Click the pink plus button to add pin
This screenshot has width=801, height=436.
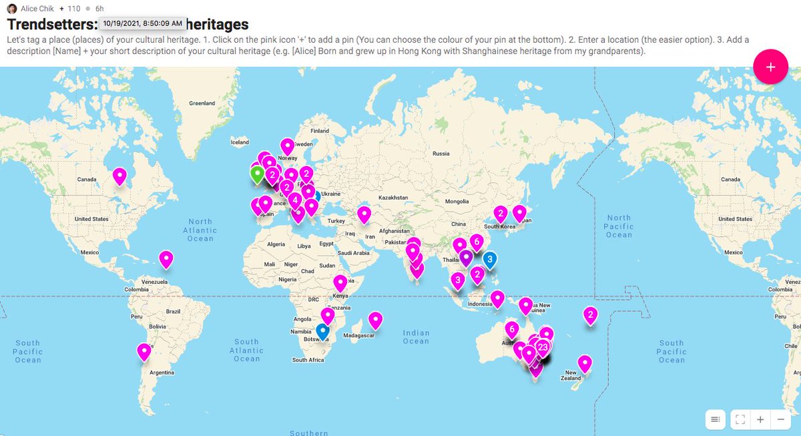[x=770, y=67]
